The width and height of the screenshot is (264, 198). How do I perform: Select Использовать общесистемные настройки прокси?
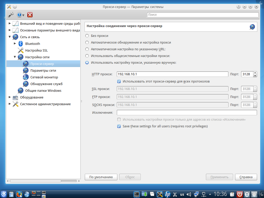tap(87, 56)
